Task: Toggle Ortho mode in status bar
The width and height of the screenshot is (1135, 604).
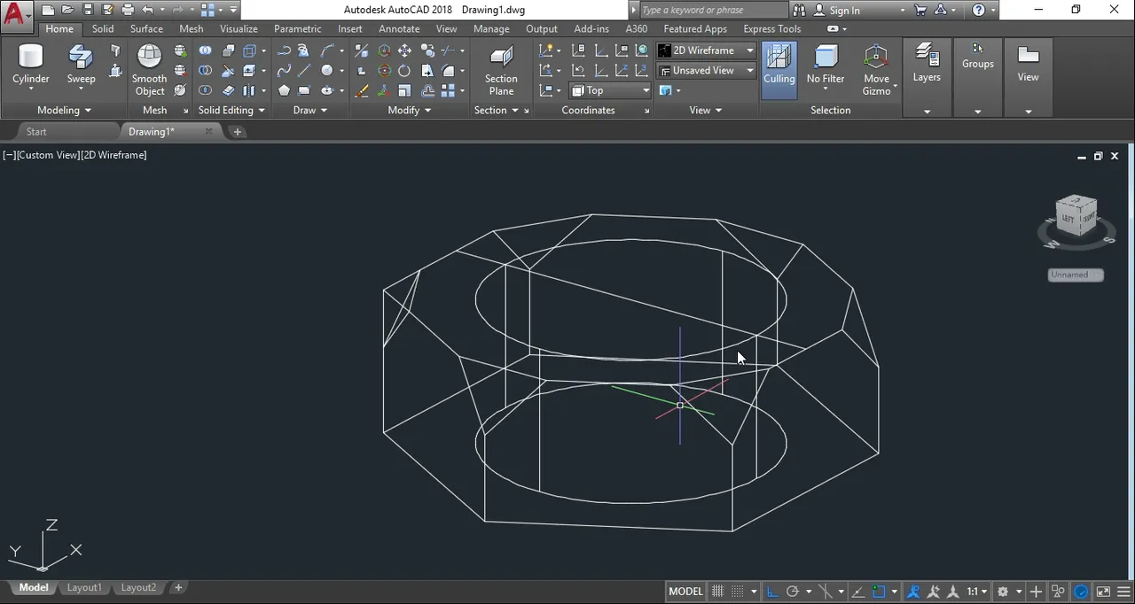Action: click(x=771, y=592)
